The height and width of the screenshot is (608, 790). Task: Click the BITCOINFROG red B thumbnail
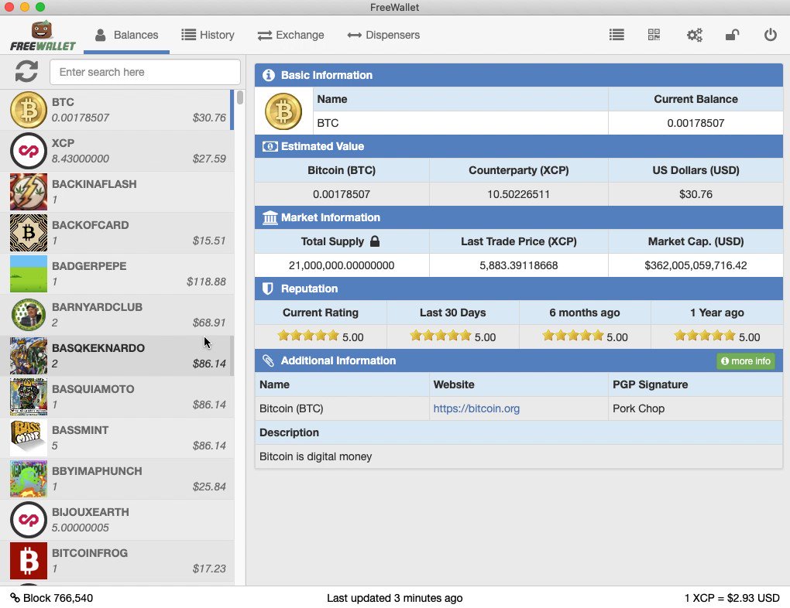point(29,561)
